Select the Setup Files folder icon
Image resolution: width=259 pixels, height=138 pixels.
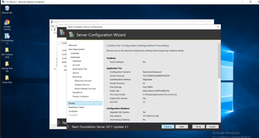point(7,79)
